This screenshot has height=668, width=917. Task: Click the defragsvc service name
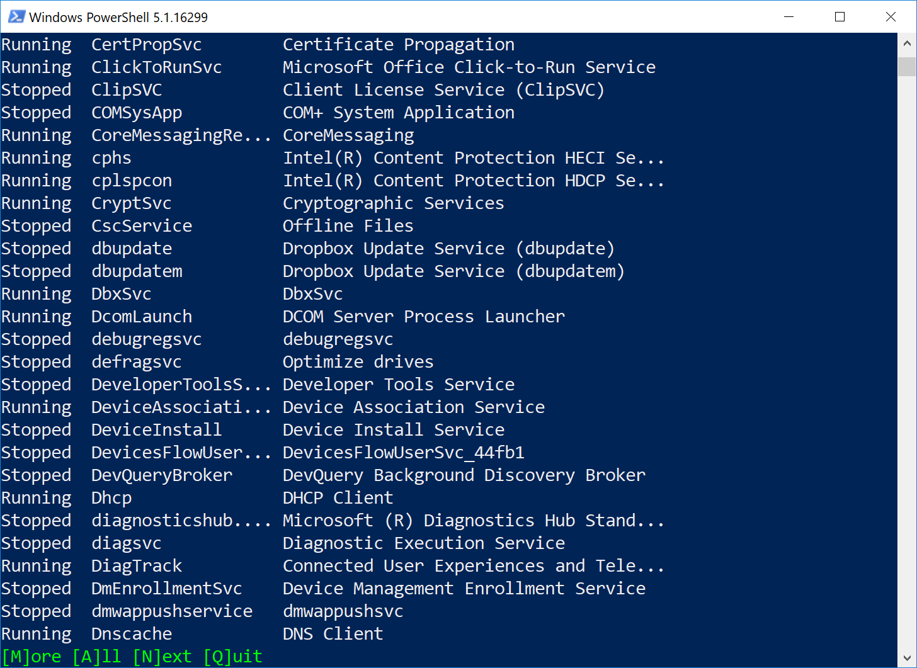[137, 362]
